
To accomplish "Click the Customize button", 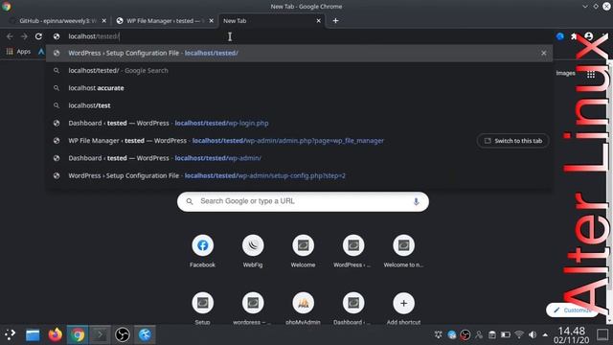I will point(572,310).
